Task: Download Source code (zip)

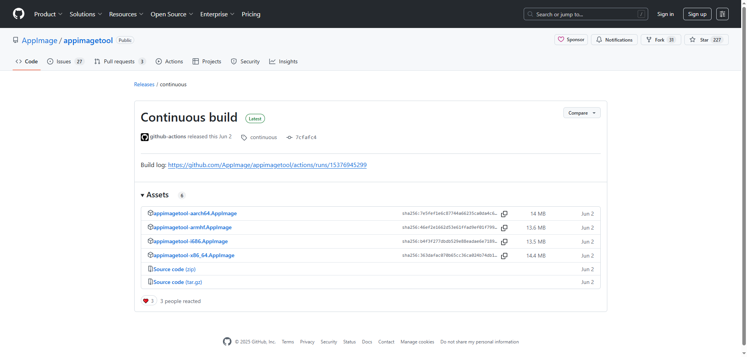Action: [174, 269]
